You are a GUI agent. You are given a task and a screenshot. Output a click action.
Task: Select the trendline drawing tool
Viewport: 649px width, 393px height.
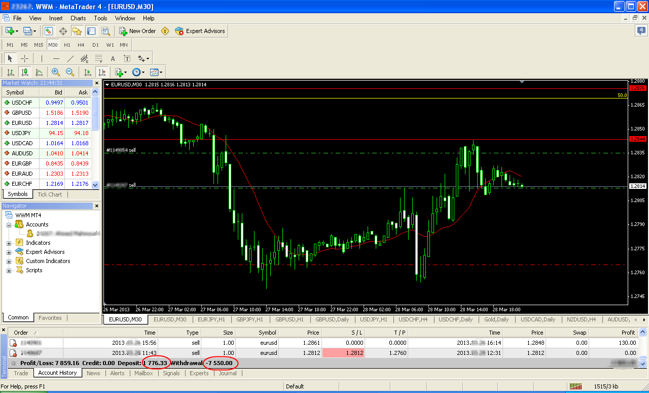(x=70, y=58)
